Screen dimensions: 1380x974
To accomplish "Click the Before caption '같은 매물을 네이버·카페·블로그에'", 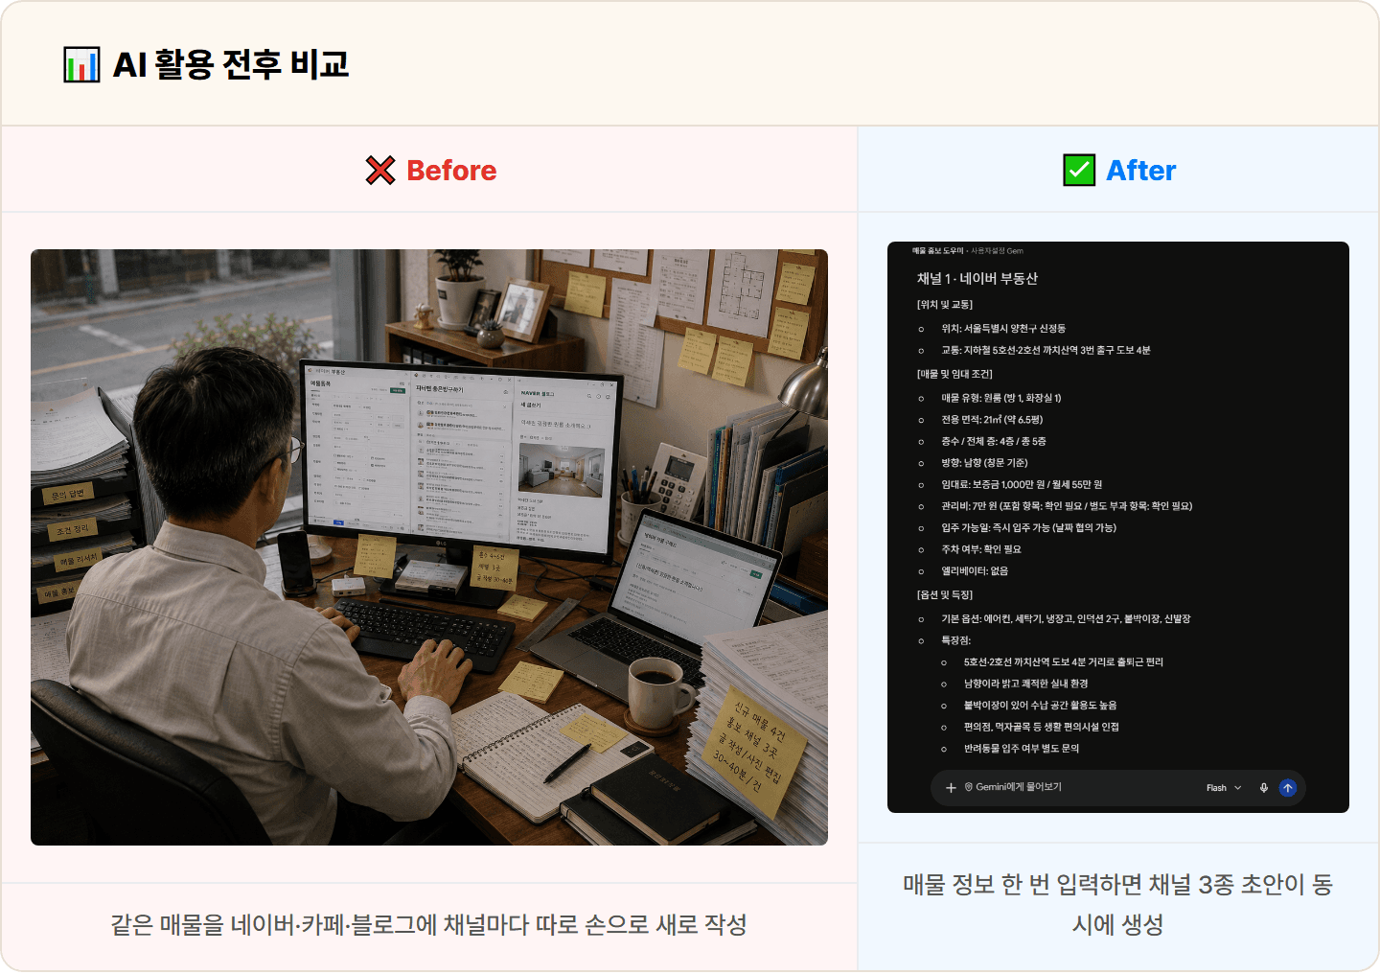I will point(428,925).
